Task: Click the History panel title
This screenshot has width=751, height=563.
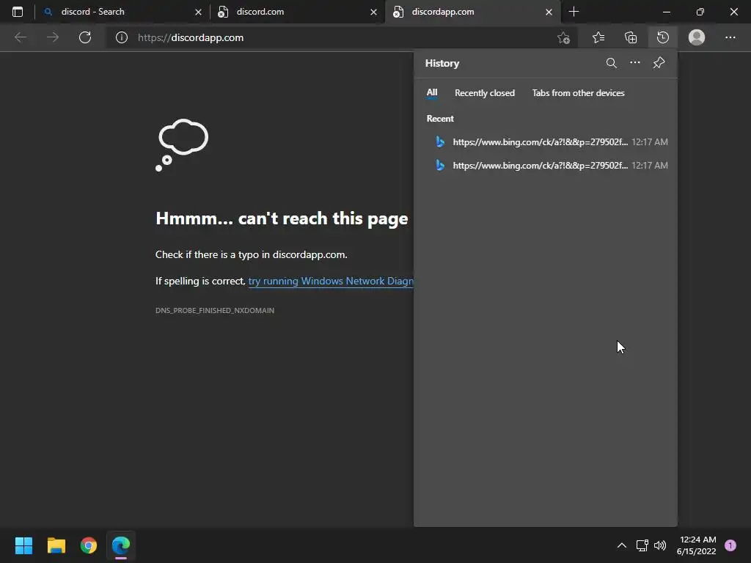Action: coord(442,63)
